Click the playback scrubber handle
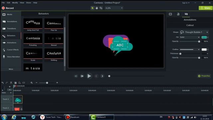 click(109, 76)
